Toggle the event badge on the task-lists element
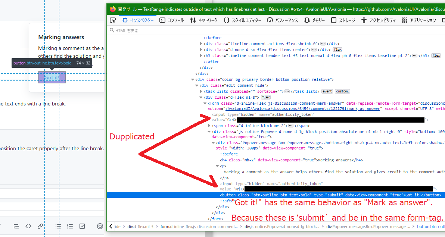The image size is (445, 237). tap(327, 91)
